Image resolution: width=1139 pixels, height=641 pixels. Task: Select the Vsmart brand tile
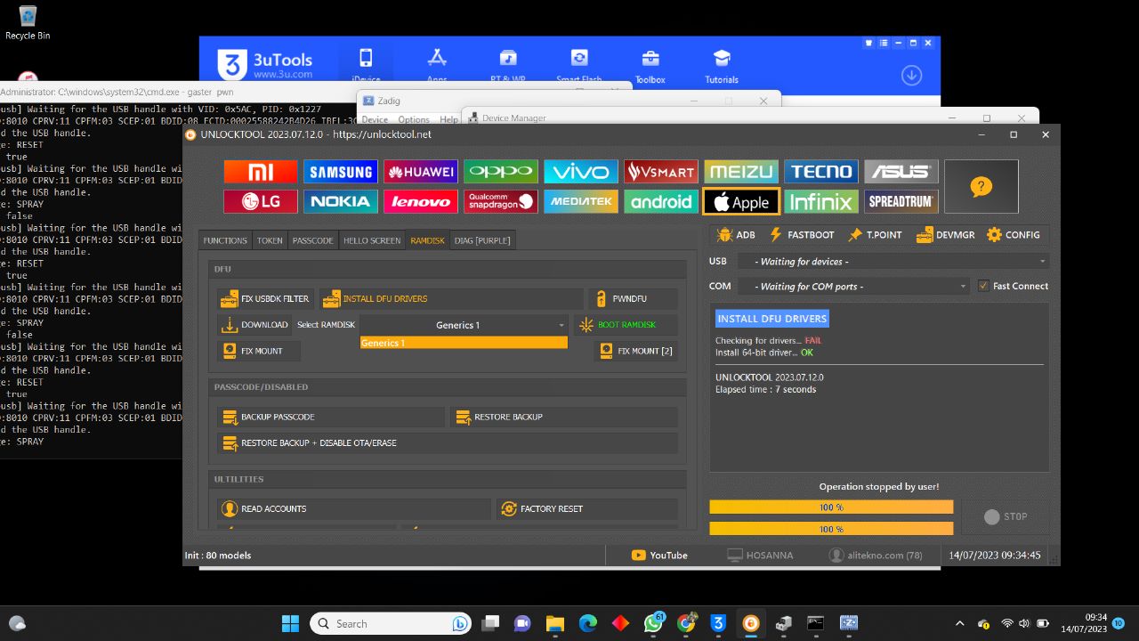(x=661, y=172)
